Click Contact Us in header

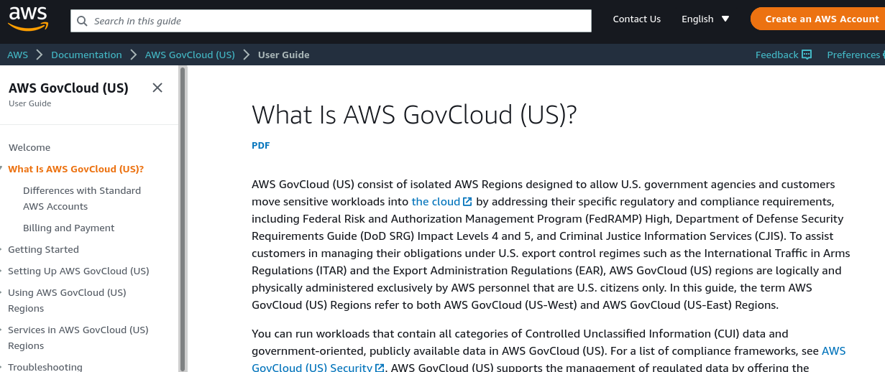(636, 19)
